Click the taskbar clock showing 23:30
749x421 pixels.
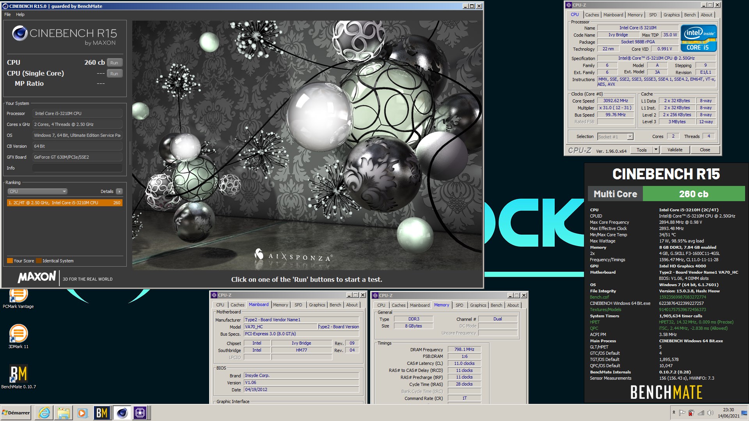pos(728,413)
